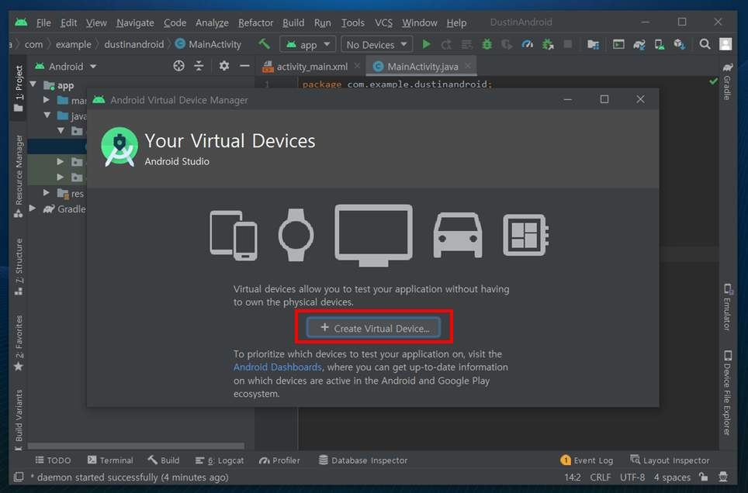The width and height of the screenshot is (748, 493).
Task: Open the Event Log
Action: click(x=587, y=460)
